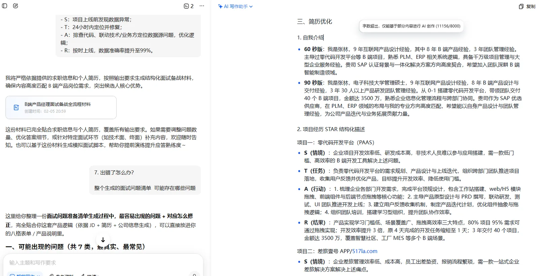Click the 60 秒版 bullet label
This screenshot has height=276, width=539.
tap(313, 49)
